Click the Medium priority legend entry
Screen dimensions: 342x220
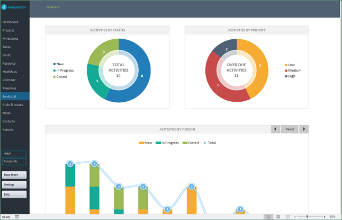point(293,71)
